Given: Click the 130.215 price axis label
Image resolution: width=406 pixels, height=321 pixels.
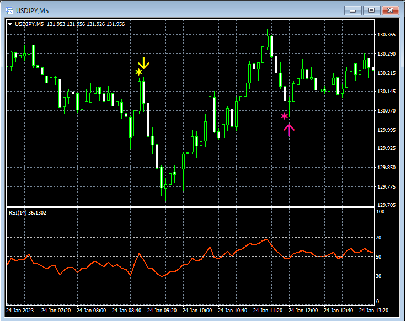Looking at the screenshot, I should (x=387, y=73).
